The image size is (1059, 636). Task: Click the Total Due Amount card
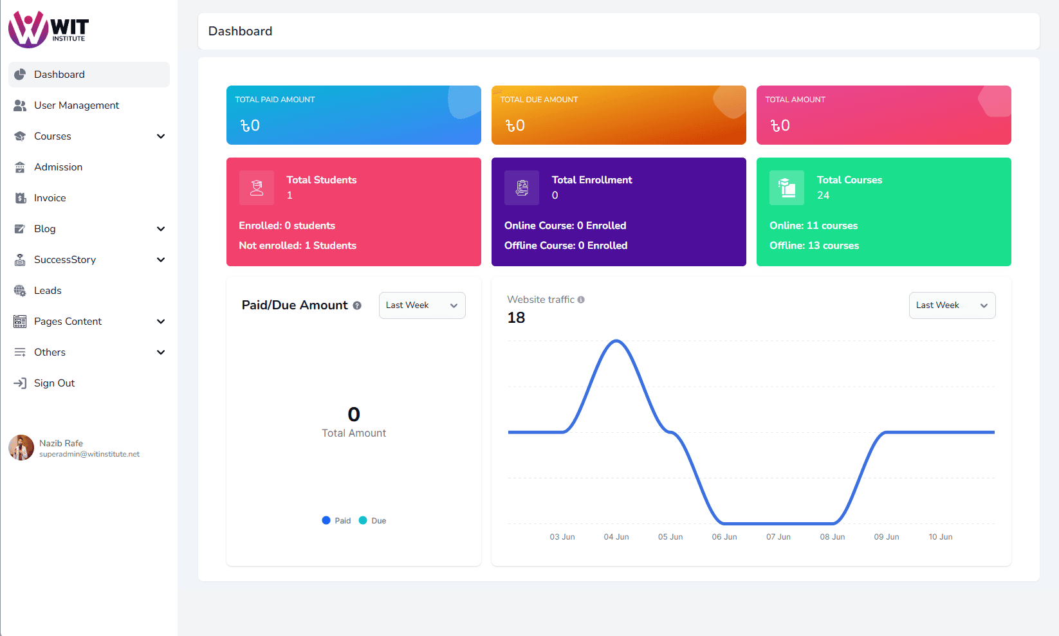[x=619, y=115]
